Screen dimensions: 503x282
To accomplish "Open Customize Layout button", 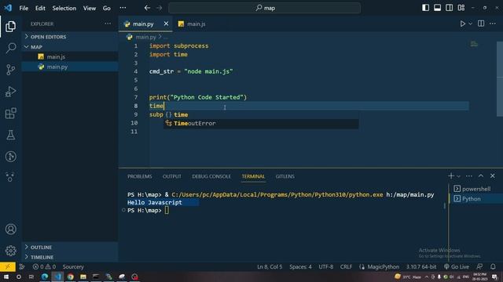I will 461,8.
